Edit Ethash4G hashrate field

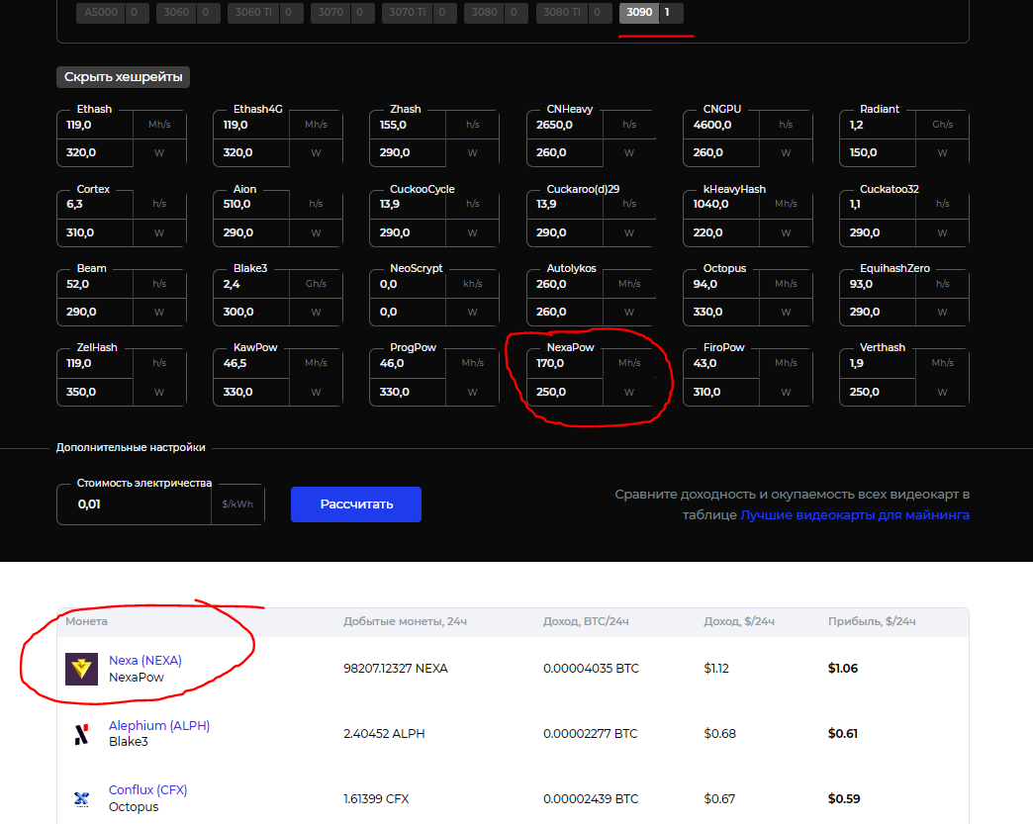coord(251,125)
